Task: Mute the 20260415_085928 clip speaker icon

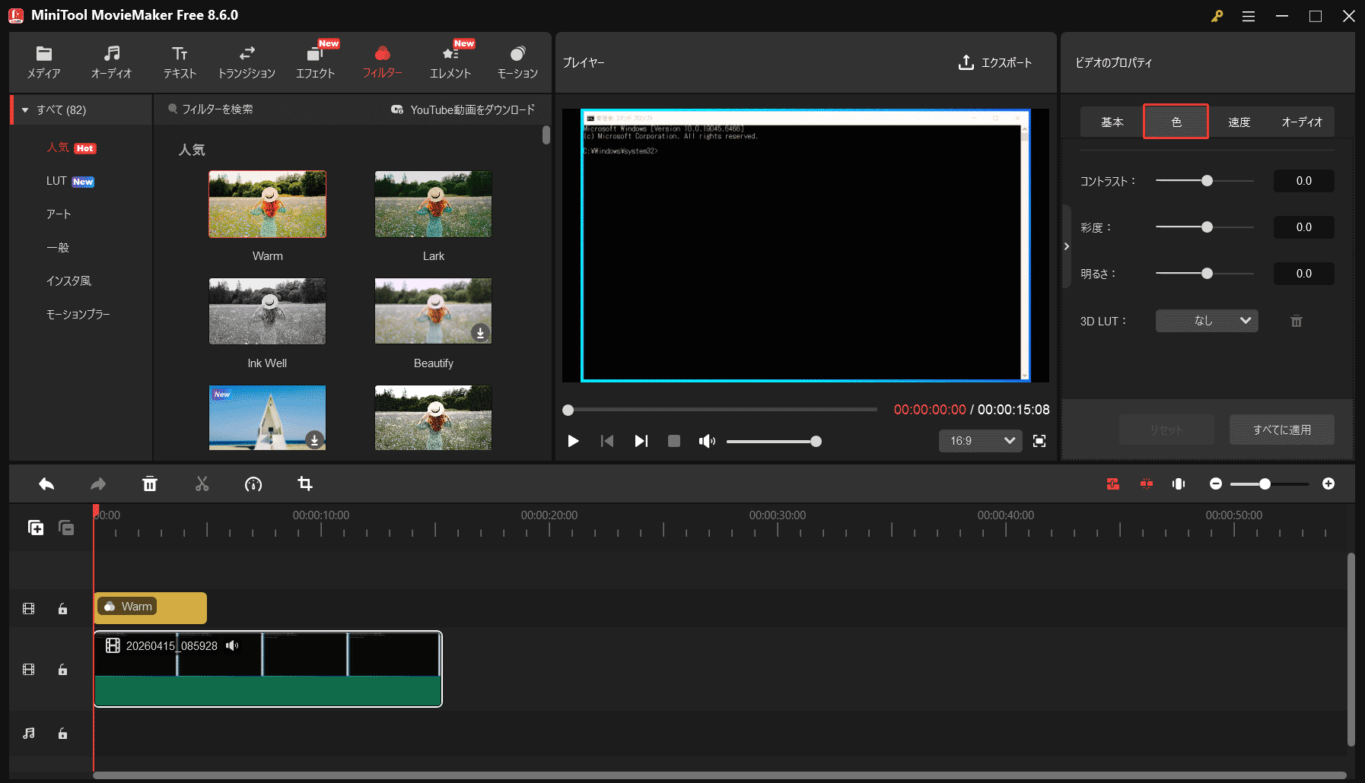Action: coord(232,645)
